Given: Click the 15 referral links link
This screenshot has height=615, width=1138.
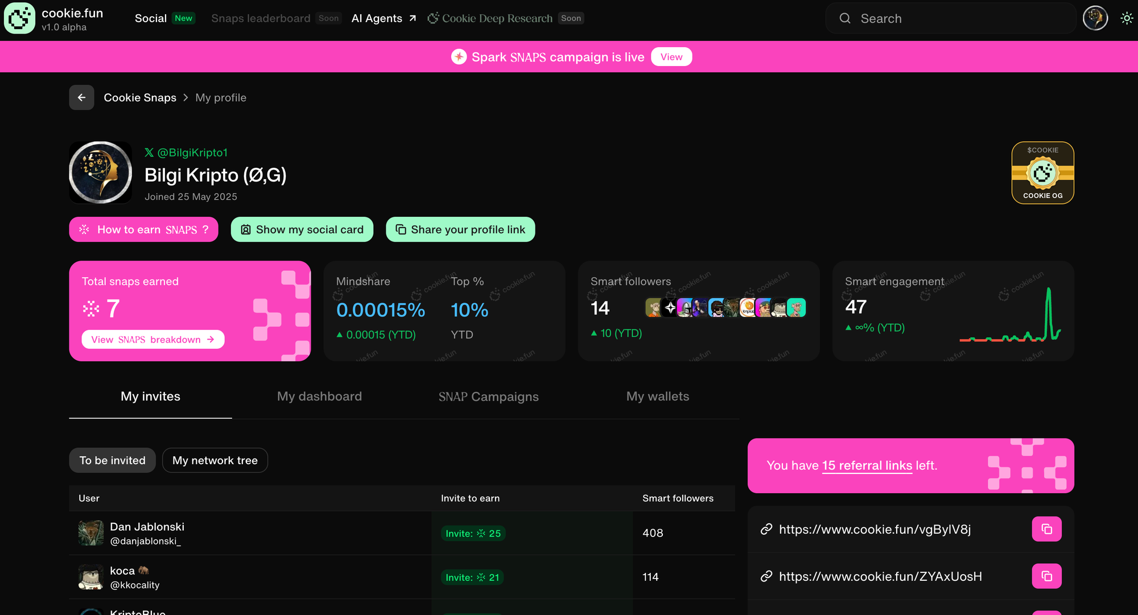Looking at the screenshot, I should 867,465.
